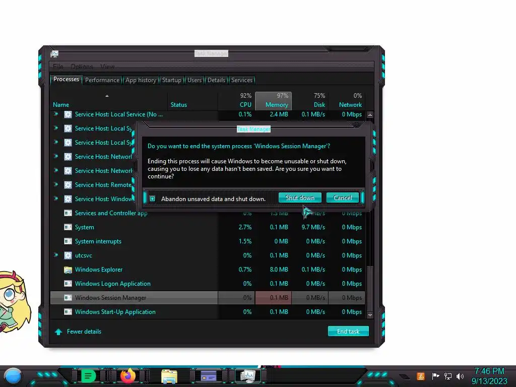Click Windows Start-Up Application icon
Screen dimensions: 516x387
tap(68, 311)
